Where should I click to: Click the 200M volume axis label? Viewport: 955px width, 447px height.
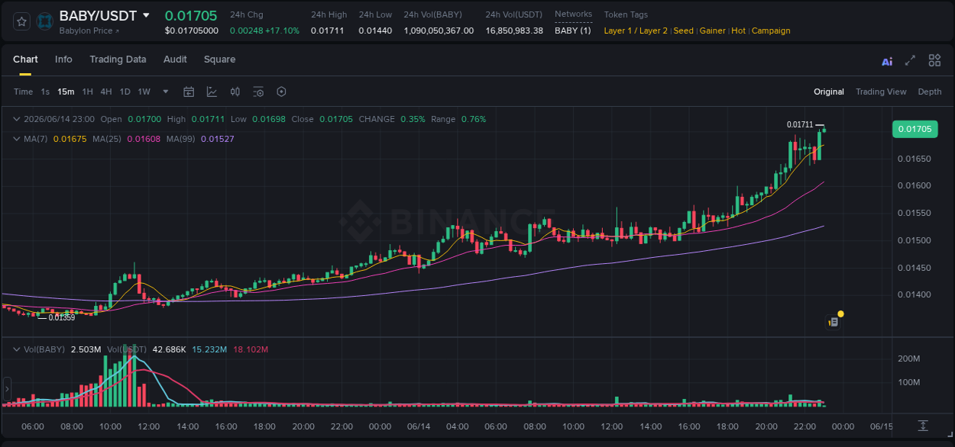[x=908, y=359]
